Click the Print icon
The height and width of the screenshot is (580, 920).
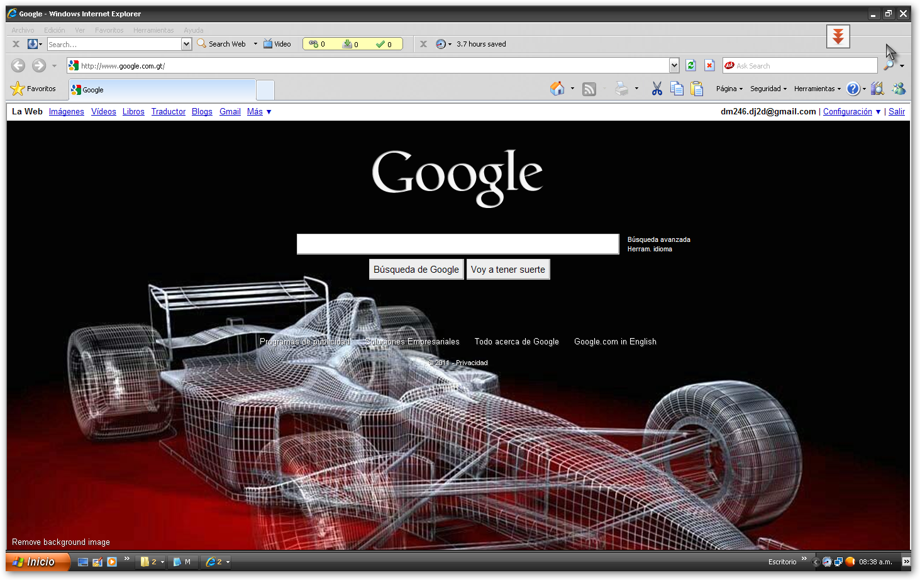tap(621, 89)
